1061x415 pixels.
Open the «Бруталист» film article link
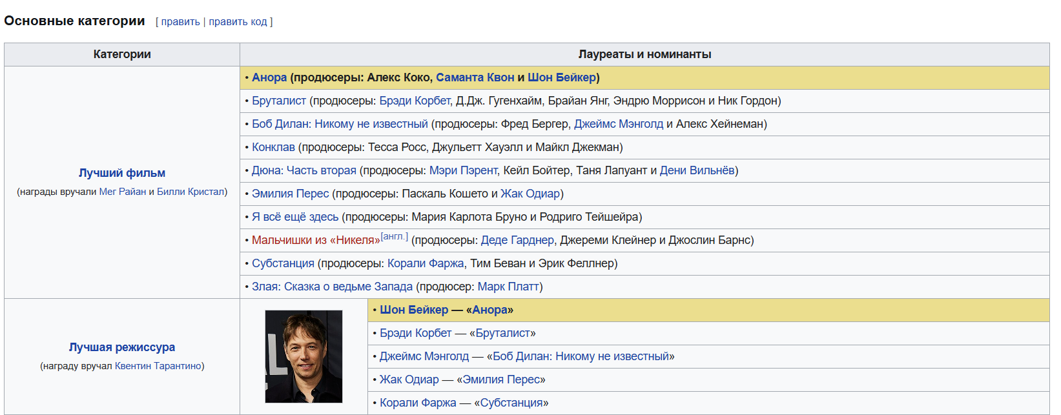(279, 101)
